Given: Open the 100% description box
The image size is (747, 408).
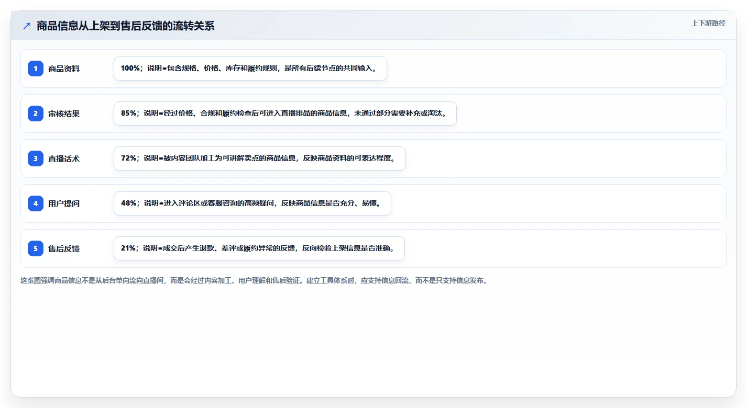Looking at the screenshot, I should pyautogui.click(x=250, y=69).
